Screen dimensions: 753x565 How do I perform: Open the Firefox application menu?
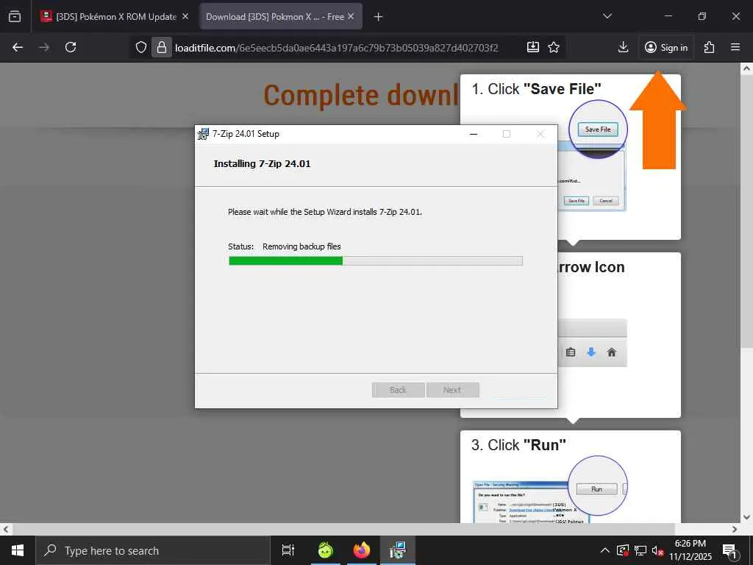[x=735, y=47]
